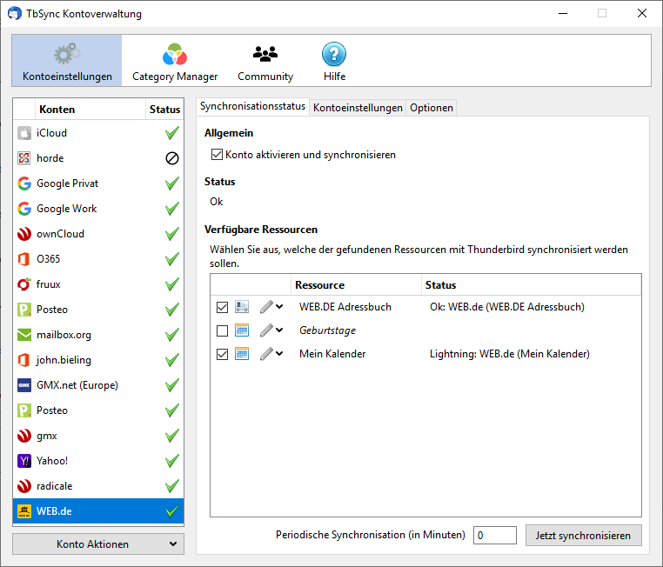Open the Konto Aktionen dropdown
The height and width of the screenshot is (567, 663).
tap(98, 544)
